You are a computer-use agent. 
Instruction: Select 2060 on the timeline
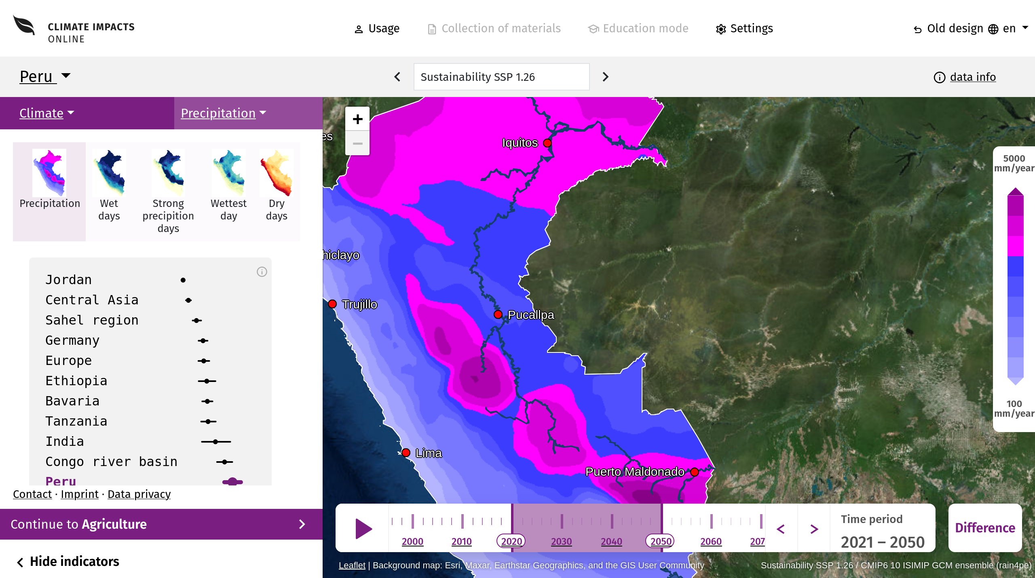pos(711,541)
